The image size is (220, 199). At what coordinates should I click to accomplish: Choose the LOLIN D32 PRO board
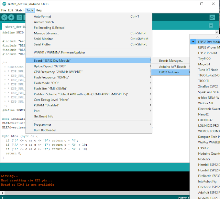[x=205, y=126]
